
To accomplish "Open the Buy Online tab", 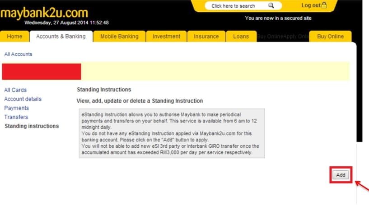I will click(331, 36).
